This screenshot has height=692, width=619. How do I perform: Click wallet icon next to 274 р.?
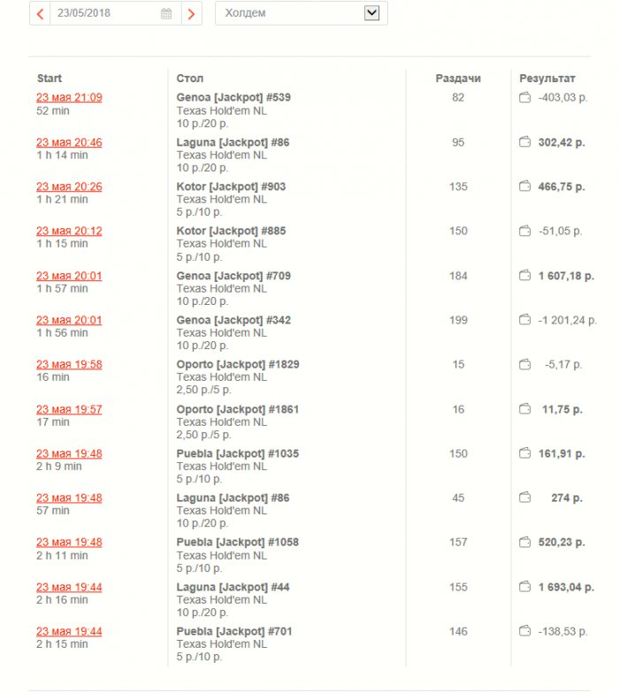pyautogui.click(x=524, y=498)
